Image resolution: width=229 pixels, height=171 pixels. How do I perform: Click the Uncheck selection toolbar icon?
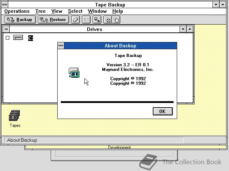click(x=116, y=20)
